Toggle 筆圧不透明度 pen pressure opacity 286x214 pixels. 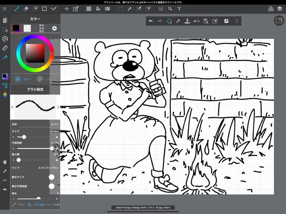(52, 186)
